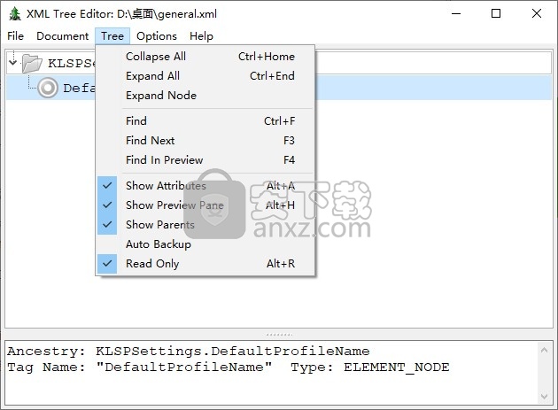Open the File menu

point(15,36)
